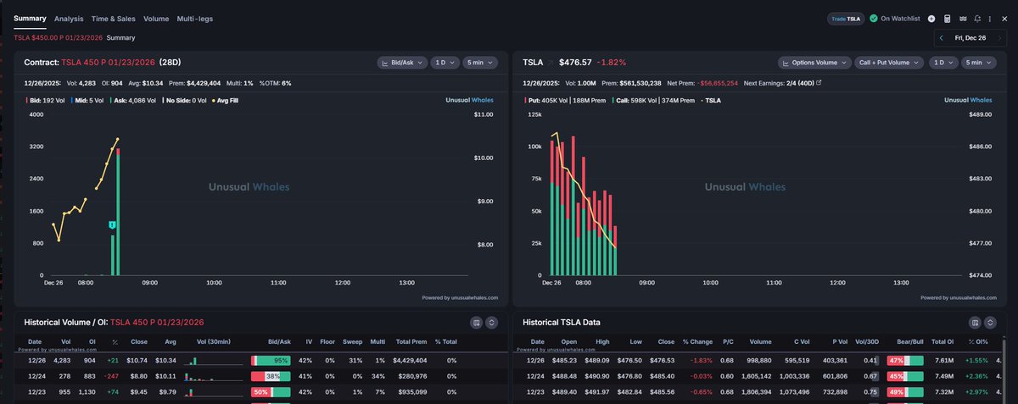Screen dimensions: 1018x404
Task: Open the contract chart 1 D range dropdown
Action: (x=444, y=63)
